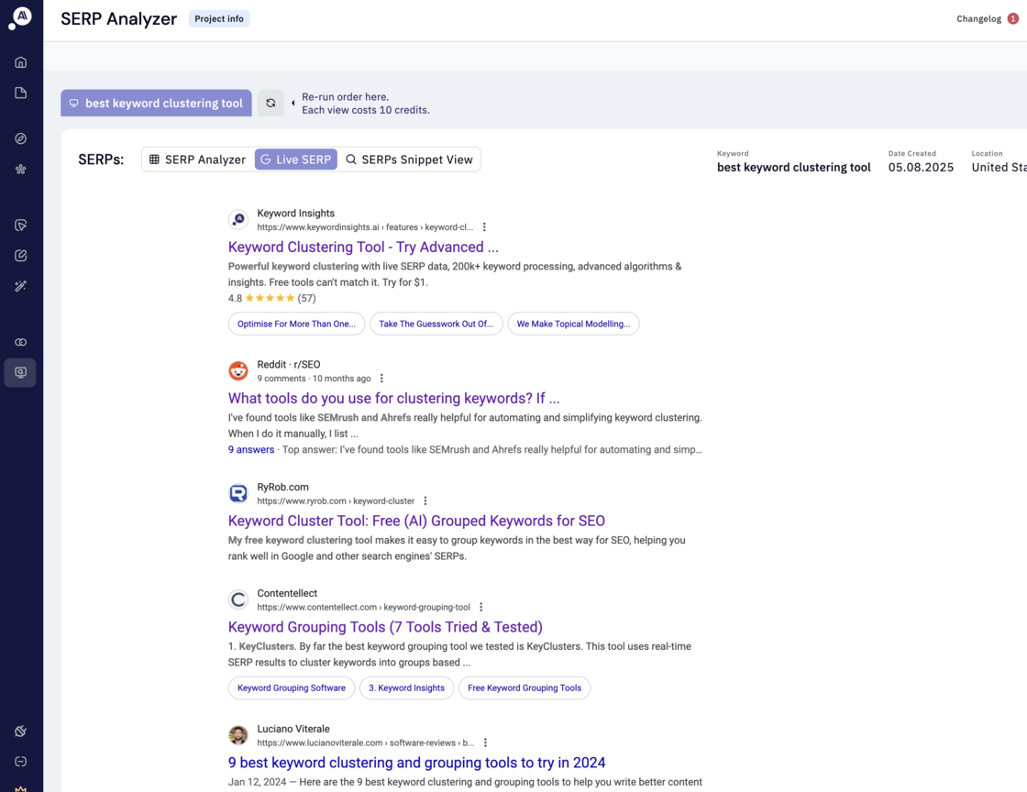Click the app logo in the sidebar
This screenshot has height=792, width=1027.
pos(20,17)
